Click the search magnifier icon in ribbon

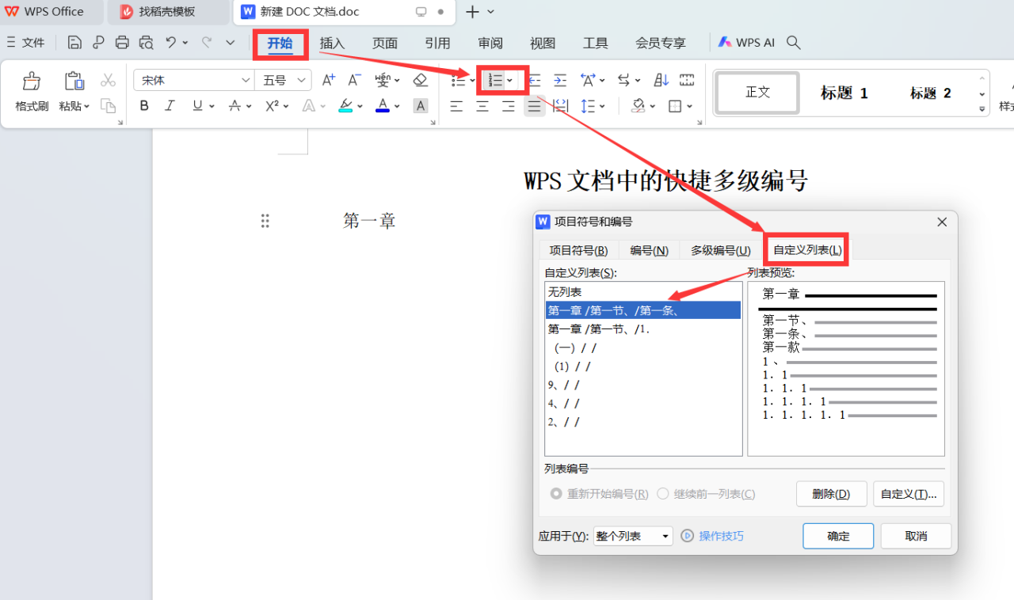[793, 43]
